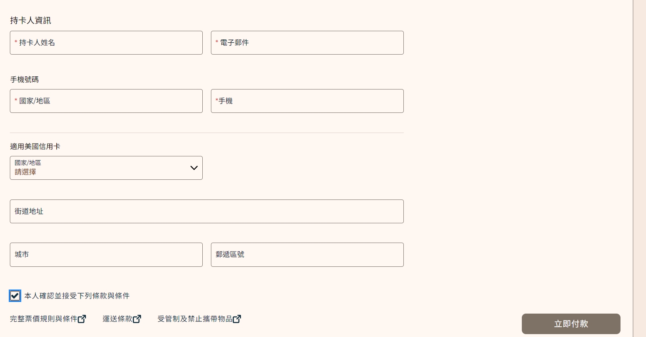Image resolution: width=646 pixels, height=337 pixels.
Task: Click the chevron on the 國家/地區 selector
Action: click(x=193, y=168)
